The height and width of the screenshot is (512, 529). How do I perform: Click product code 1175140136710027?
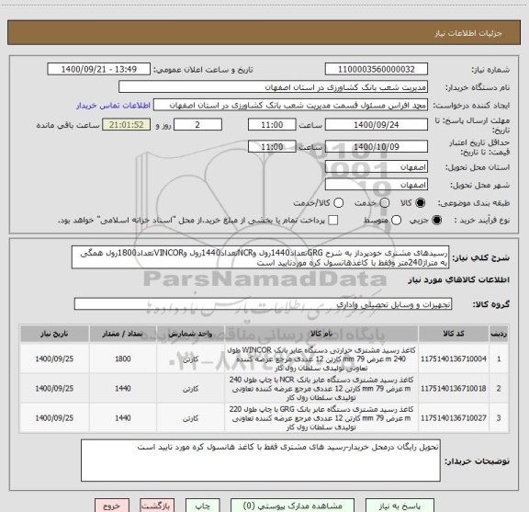(454, 418)
